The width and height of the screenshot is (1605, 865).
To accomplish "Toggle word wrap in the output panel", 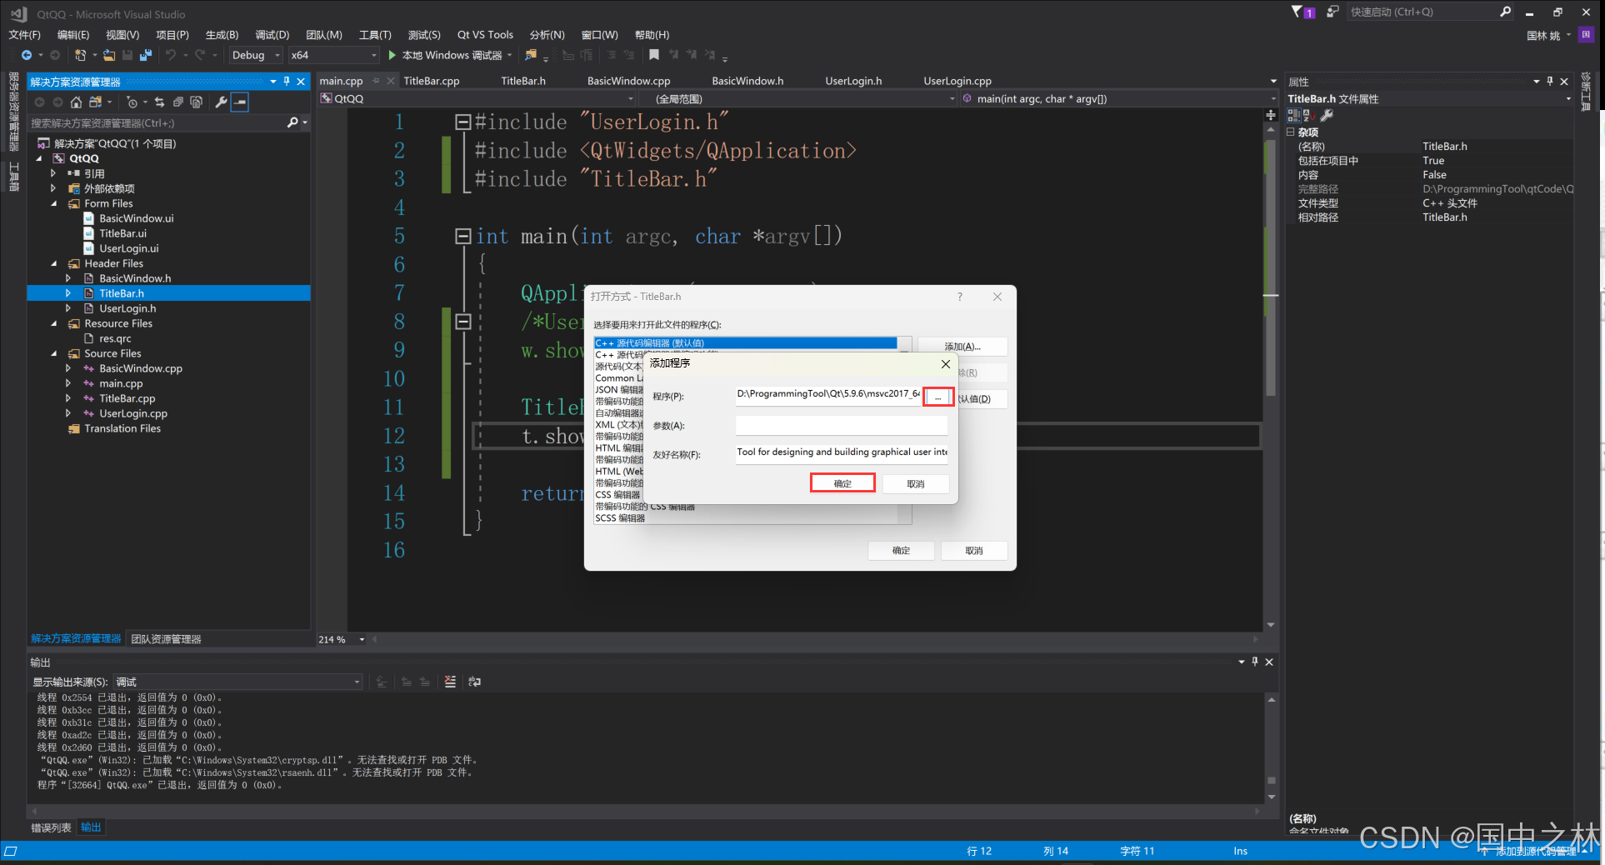I will 475,682.
